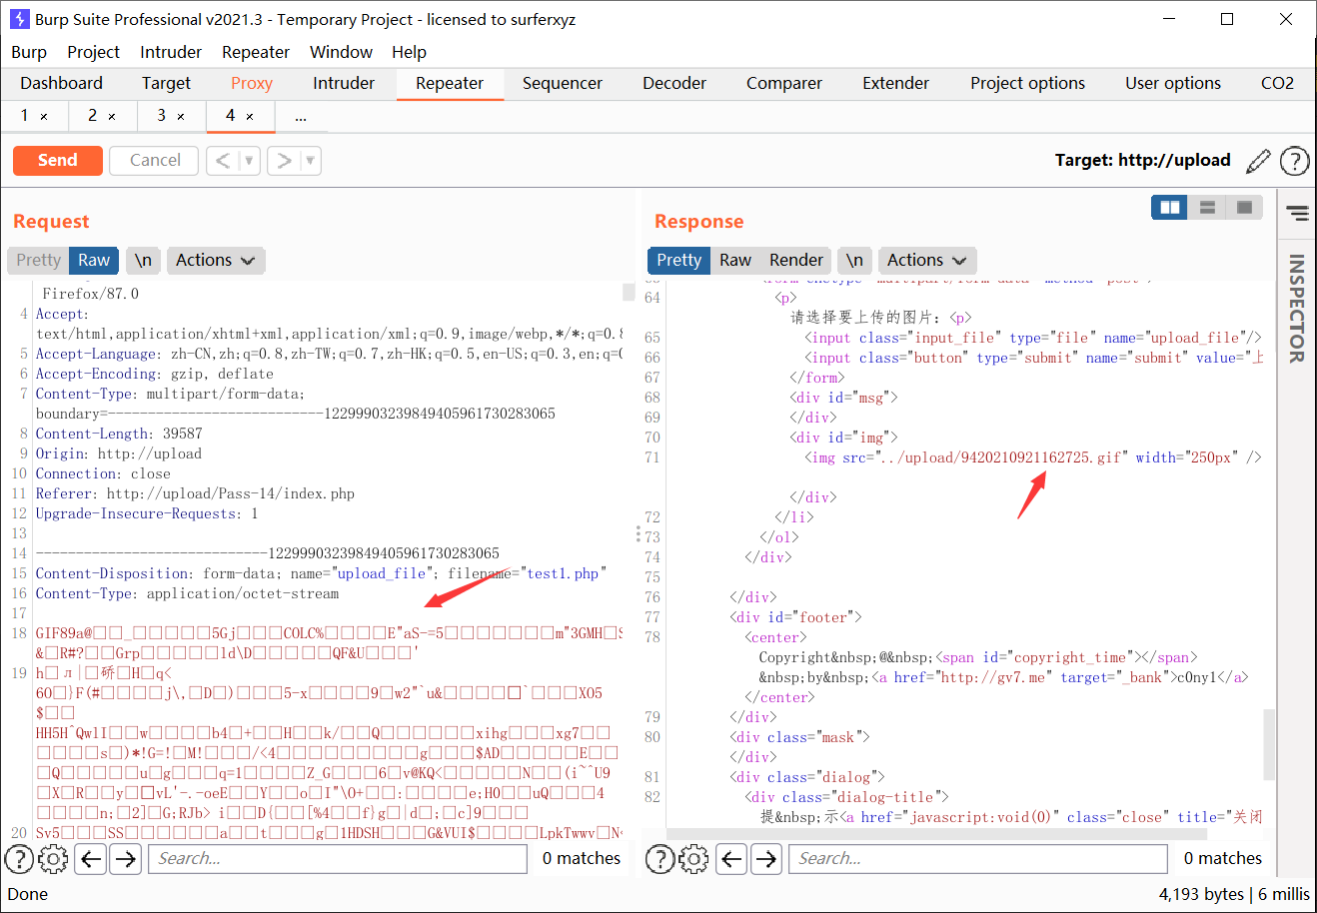Expand back history dropdown arrow
The width and height of the screenshot is (1317, 913).
(250, 161)
